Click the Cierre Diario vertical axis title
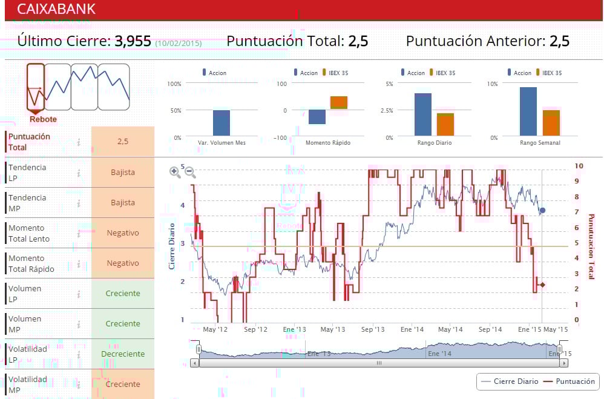This screenshot has height=399, width=604. pos(172,246)
